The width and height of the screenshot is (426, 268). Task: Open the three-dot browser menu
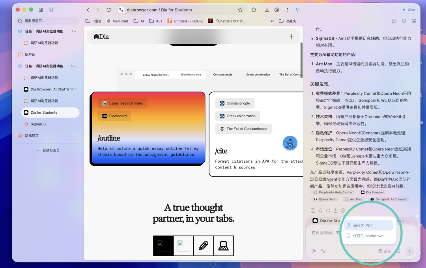(x=287, y=10)
